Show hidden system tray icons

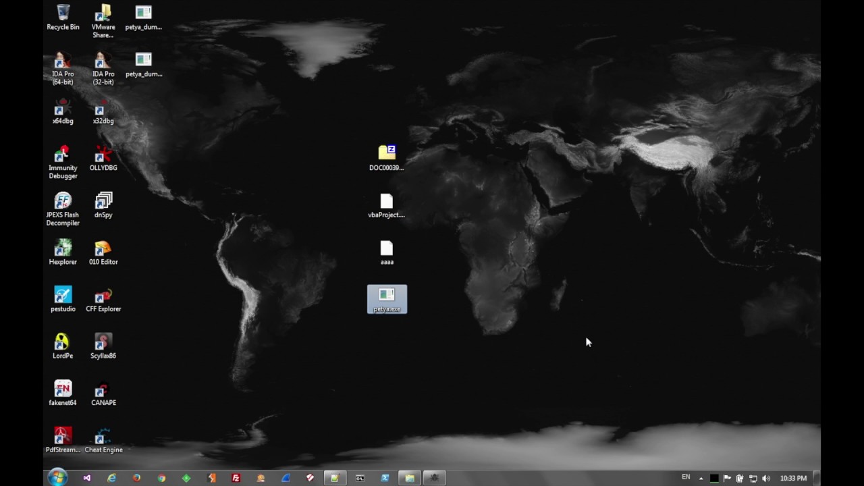pos(701,479)
